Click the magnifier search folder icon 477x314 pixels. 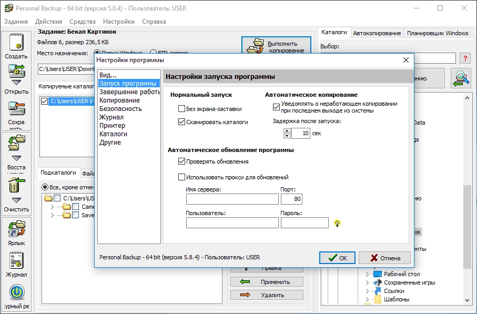pyautogui.click(x=461, y=78)
